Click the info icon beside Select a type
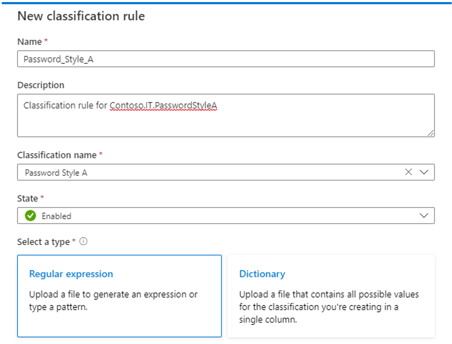This screenshot has width=452, height=344. (83, 241)
